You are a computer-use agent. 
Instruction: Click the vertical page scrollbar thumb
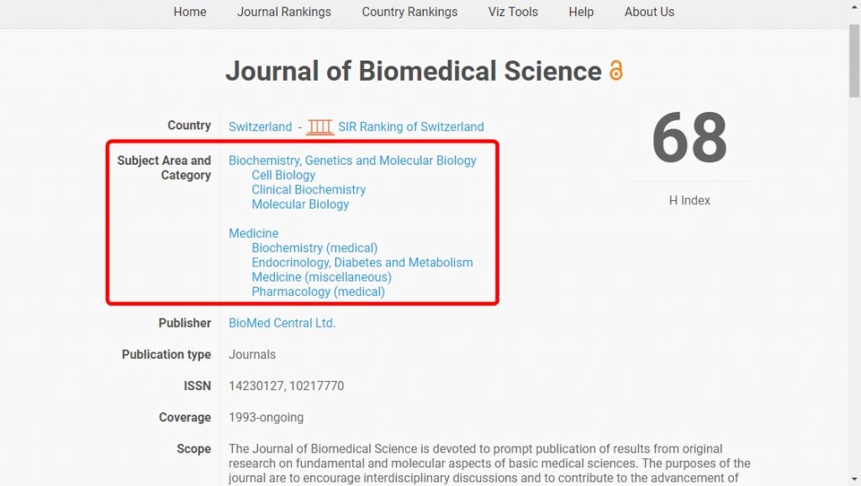[854, 61]
